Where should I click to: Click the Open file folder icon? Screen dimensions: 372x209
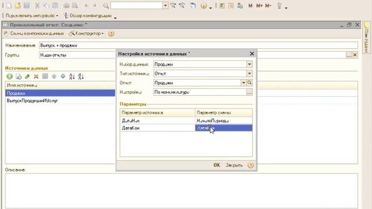18,5
